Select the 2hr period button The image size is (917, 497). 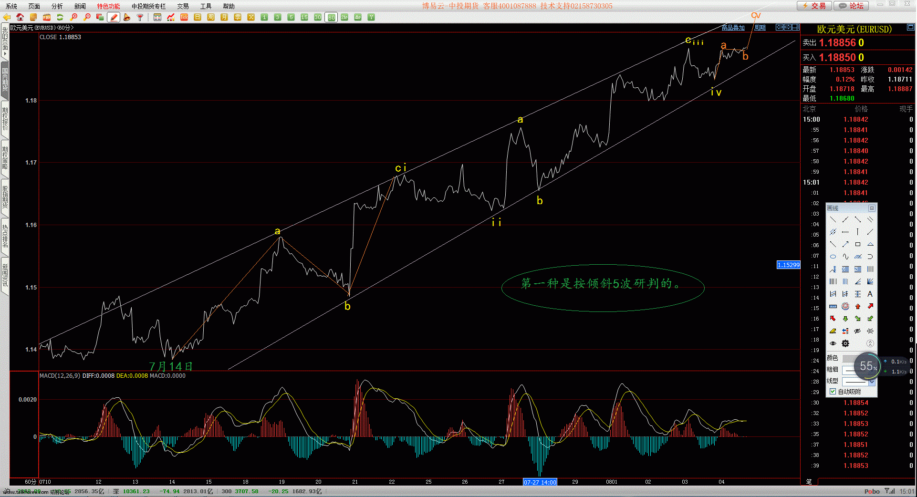coord(344,17)
